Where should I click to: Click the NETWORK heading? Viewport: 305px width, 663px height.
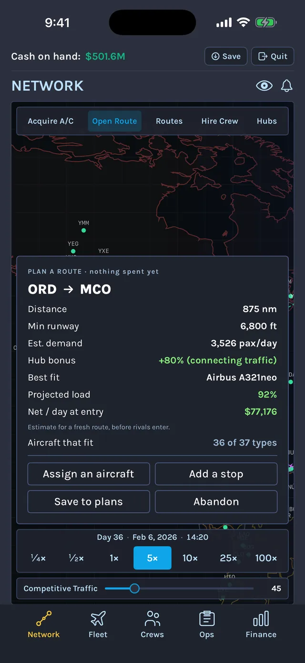48,86
